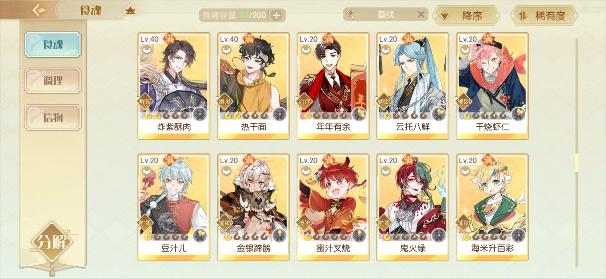Add capacity with the plus icon
Screen dimensions: 606x279
277,16
